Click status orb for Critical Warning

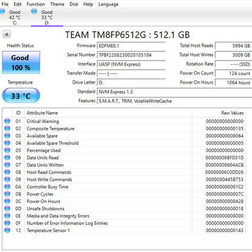[x=7, y=121]
